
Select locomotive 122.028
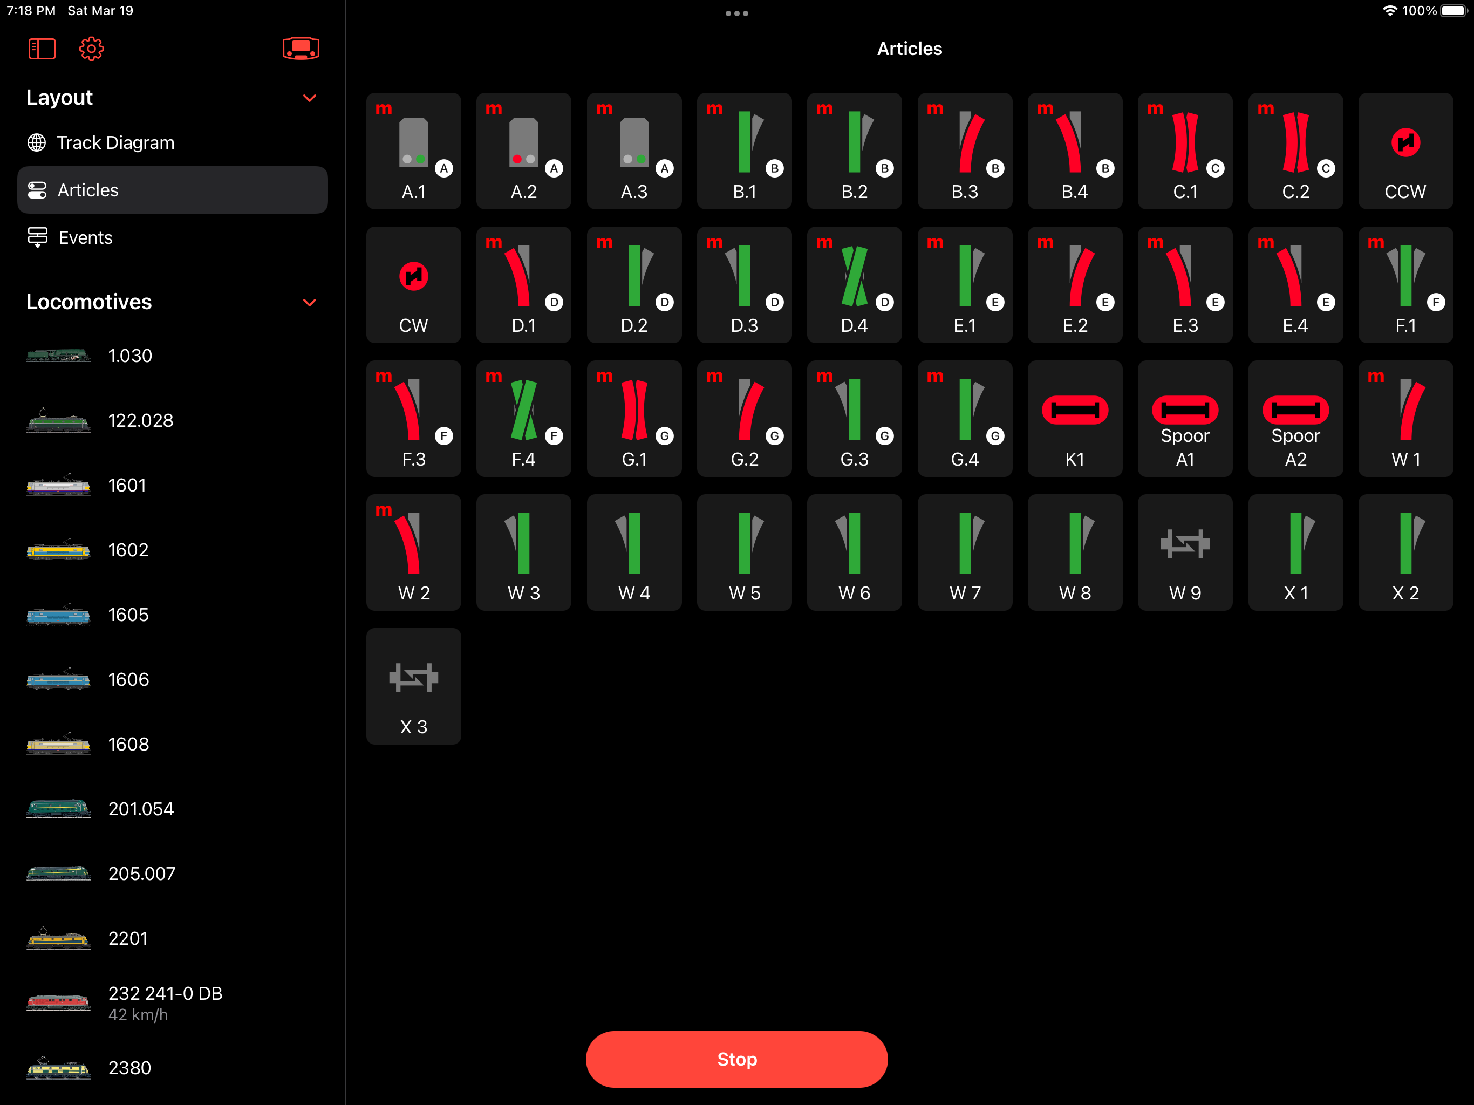173,420
